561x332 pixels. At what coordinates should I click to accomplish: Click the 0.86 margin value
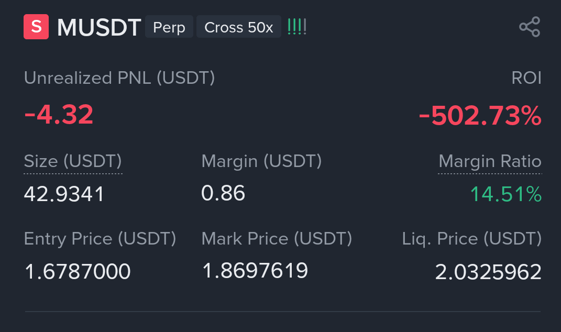[223, 193]
